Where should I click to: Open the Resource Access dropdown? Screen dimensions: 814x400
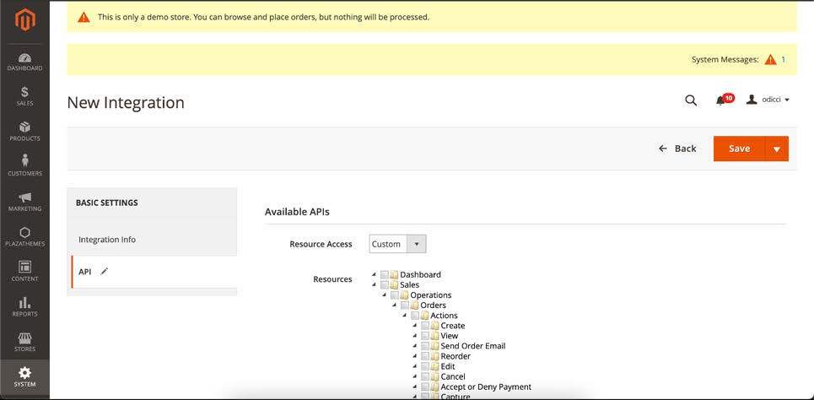coord(397,244)
